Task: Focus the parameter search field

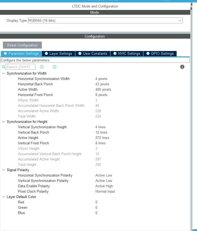Action: pos(20,67)
